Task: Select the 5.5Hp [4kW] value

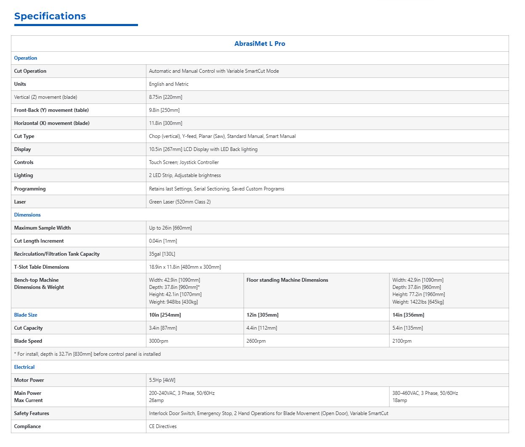Action: click(x=162, y=380)
